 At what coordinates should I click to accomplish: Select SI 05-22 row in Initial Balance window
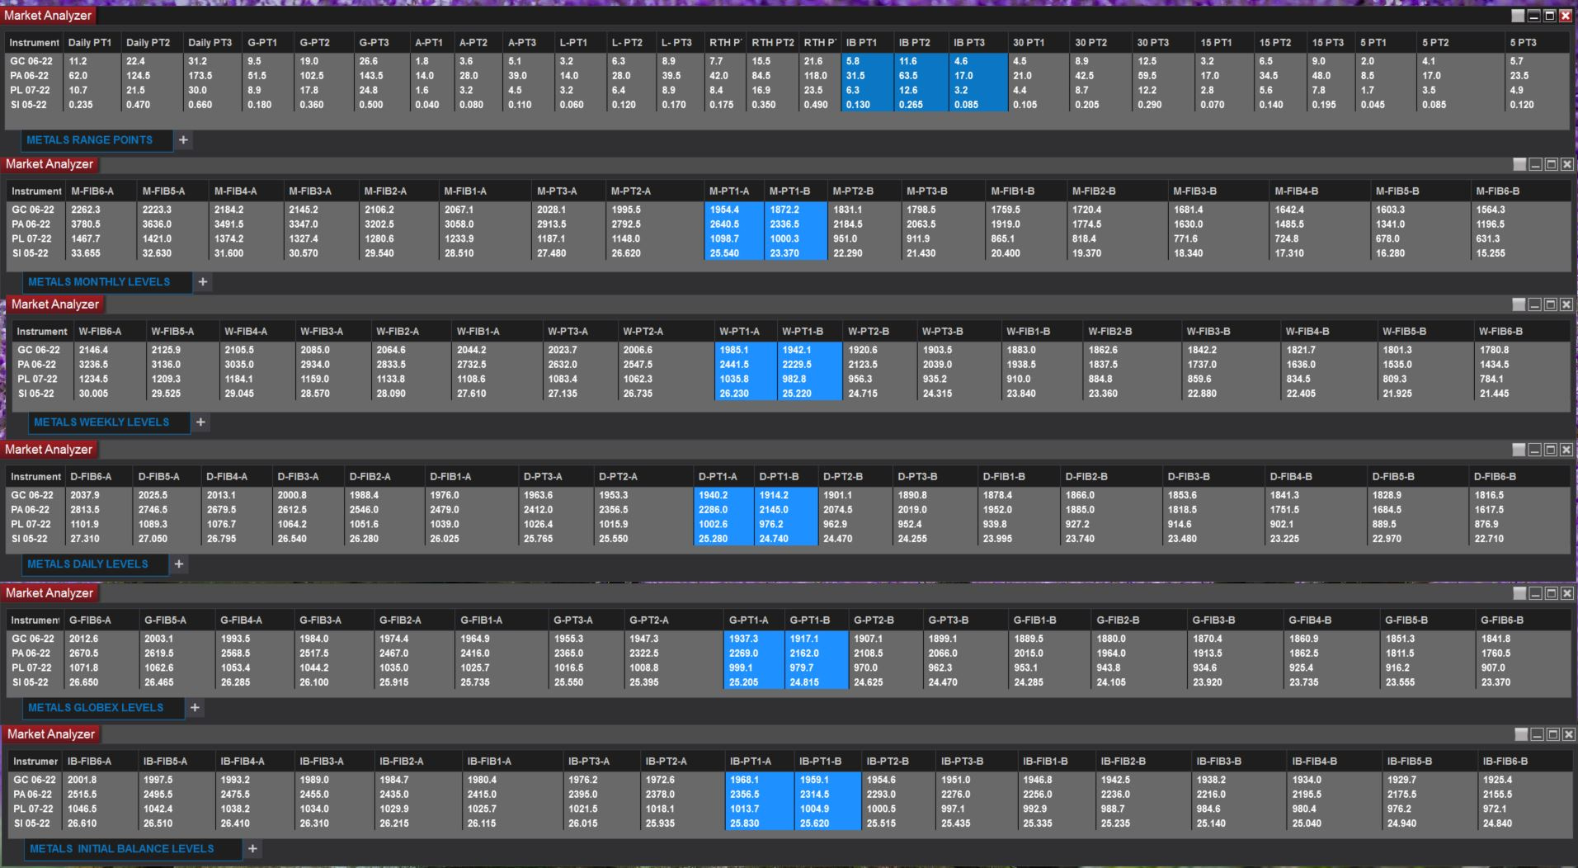point(790,824)
